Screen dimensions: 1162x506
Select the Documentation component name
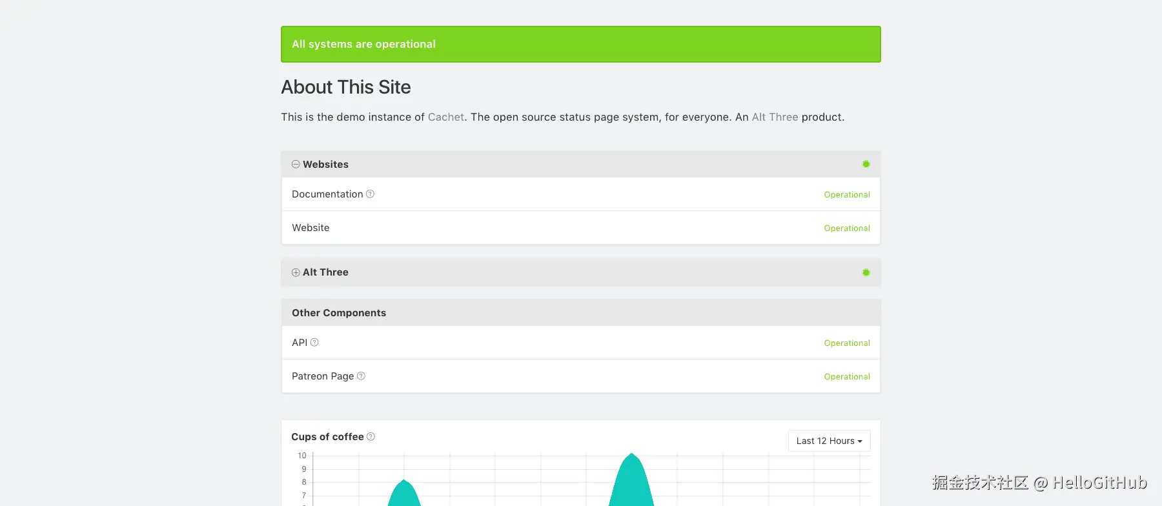click(327, 194)
